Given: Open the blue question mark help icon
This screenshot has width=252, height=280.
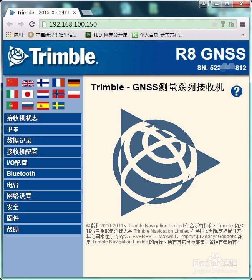Looking at the screenshot, I should 237,91.
